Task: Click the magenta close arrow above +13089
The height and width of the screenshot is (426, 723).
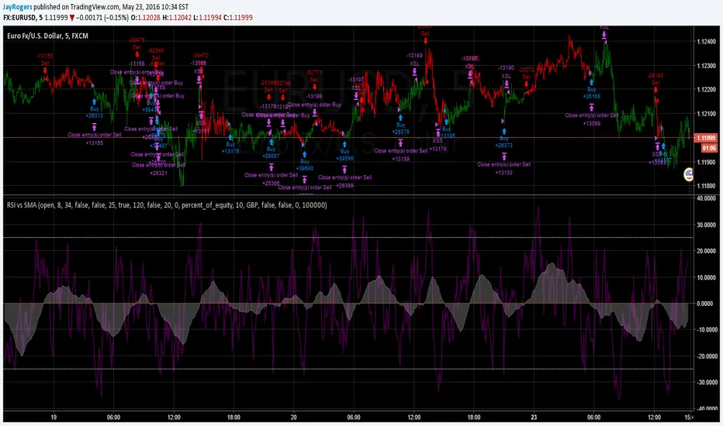Action: point(592,108)
